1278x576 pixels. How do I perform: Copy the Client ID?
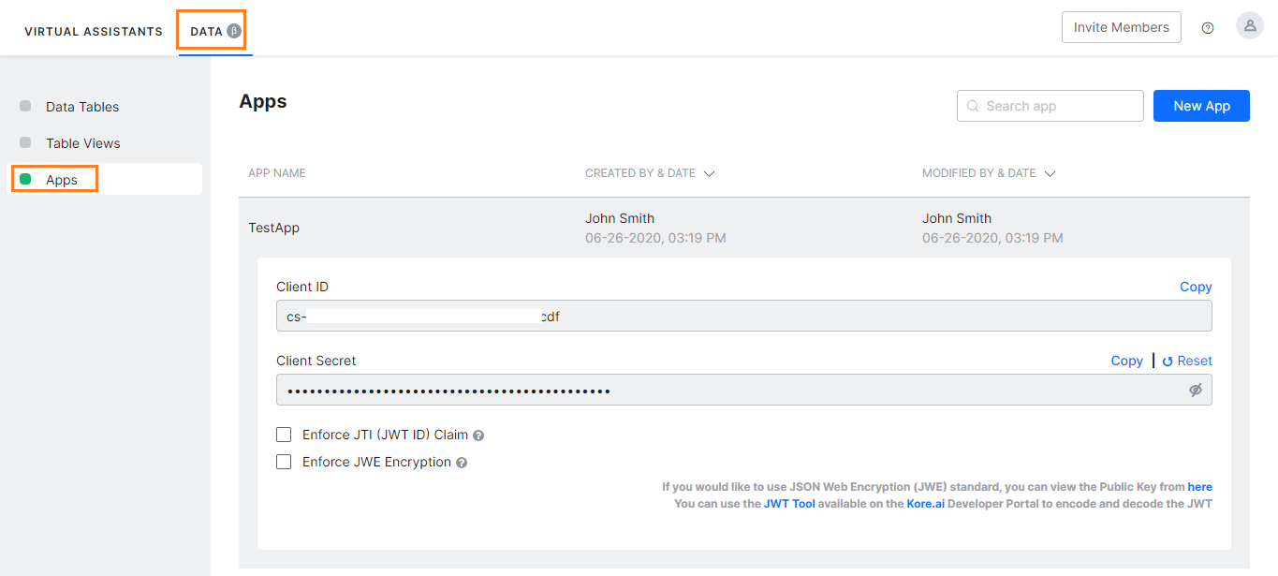tap(1196, 287)
